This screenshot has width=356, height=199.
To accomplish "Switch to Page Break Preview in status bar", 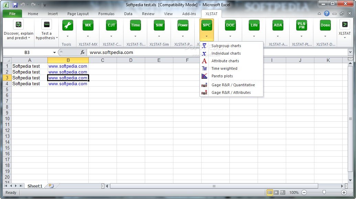I will tap(282, 192).
